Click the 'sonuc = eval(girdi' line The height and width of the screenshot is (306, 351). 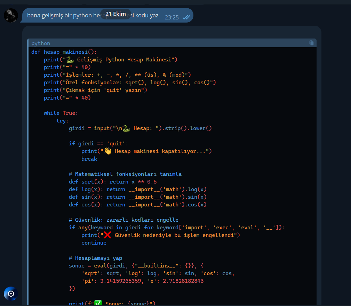point(136,266)
